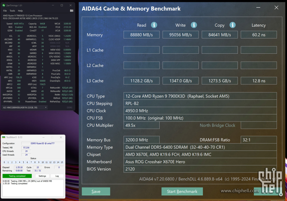This screenshot has height=201, width=287.
Task: Open the Log in TestMem5
Action: click(x=57, y=176)
